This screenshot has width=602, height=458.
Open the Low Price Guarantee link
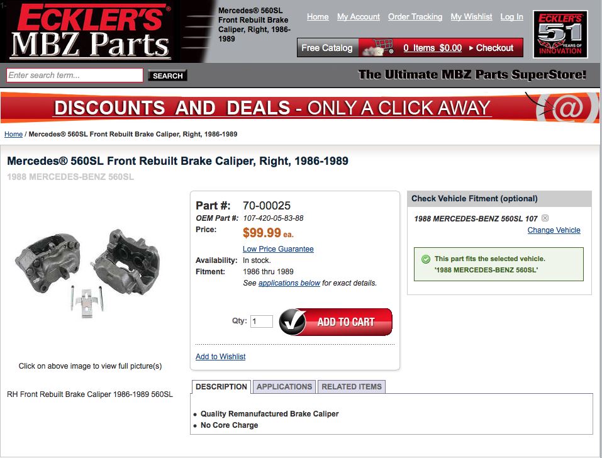(278, 249)
